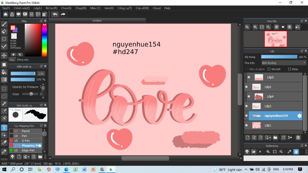This screenshot has width=308, height=173.
Task: Select the Text tool in the toolbar
Action: pyautogui.click(x=4, y=128)
